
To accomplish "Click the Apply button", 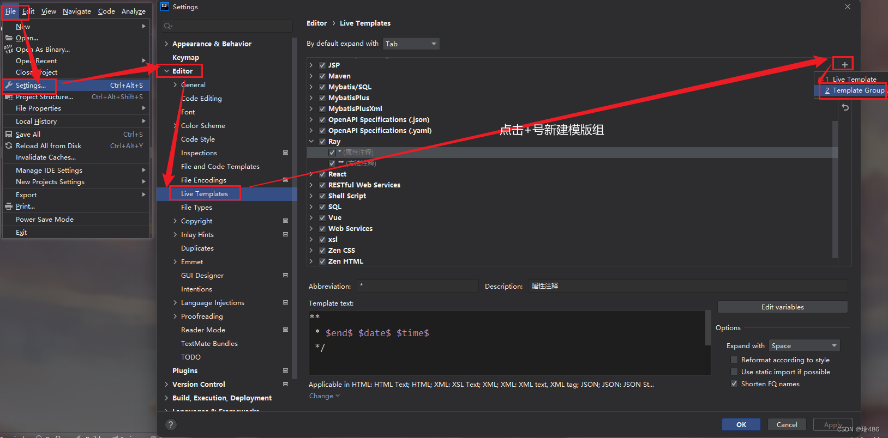I will [x=832, y=424].
